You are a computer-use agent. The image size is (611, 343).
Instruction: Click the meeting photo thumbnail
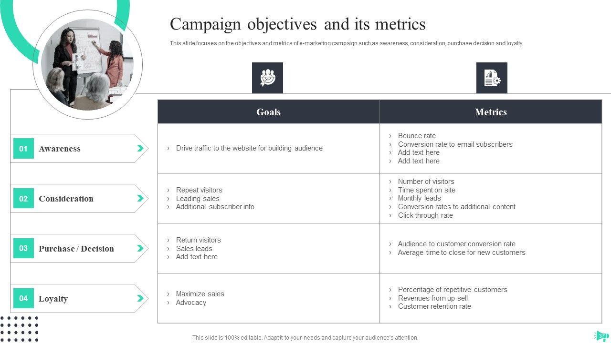pyautogui.click(x=87, y=64)
